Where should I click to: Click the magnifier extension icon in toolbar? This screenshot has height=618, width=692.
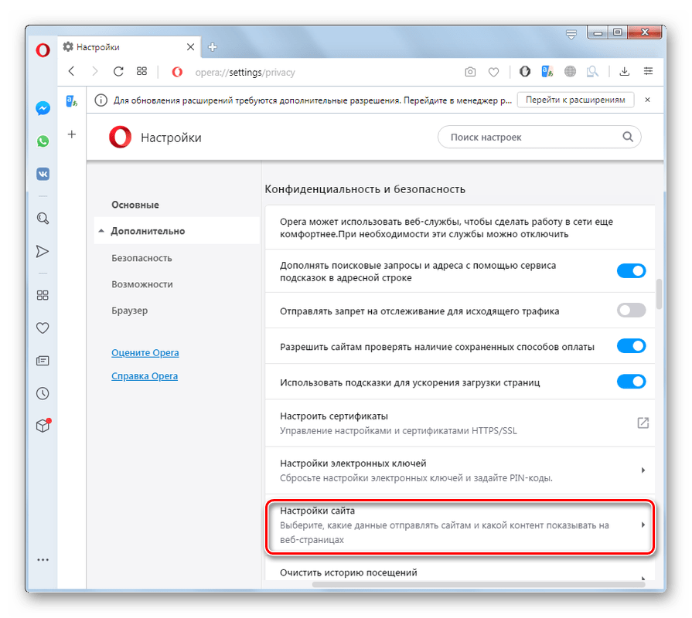pos(592,71)
